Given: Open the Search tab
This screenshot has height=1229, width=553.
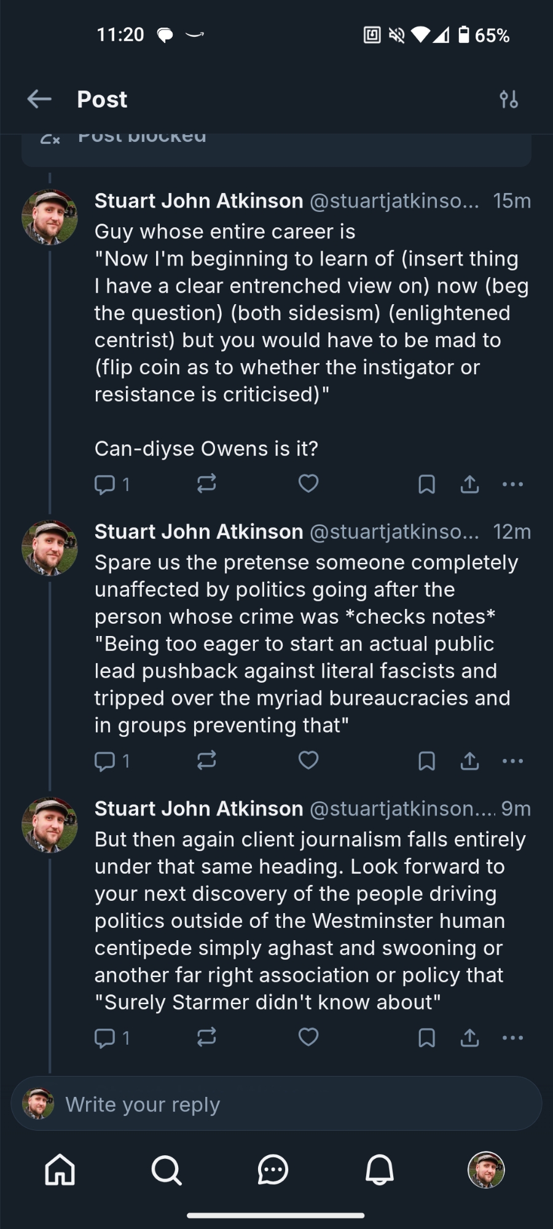Looking at the screenshot, I should pyautogui.click(x=166, y=1169).
